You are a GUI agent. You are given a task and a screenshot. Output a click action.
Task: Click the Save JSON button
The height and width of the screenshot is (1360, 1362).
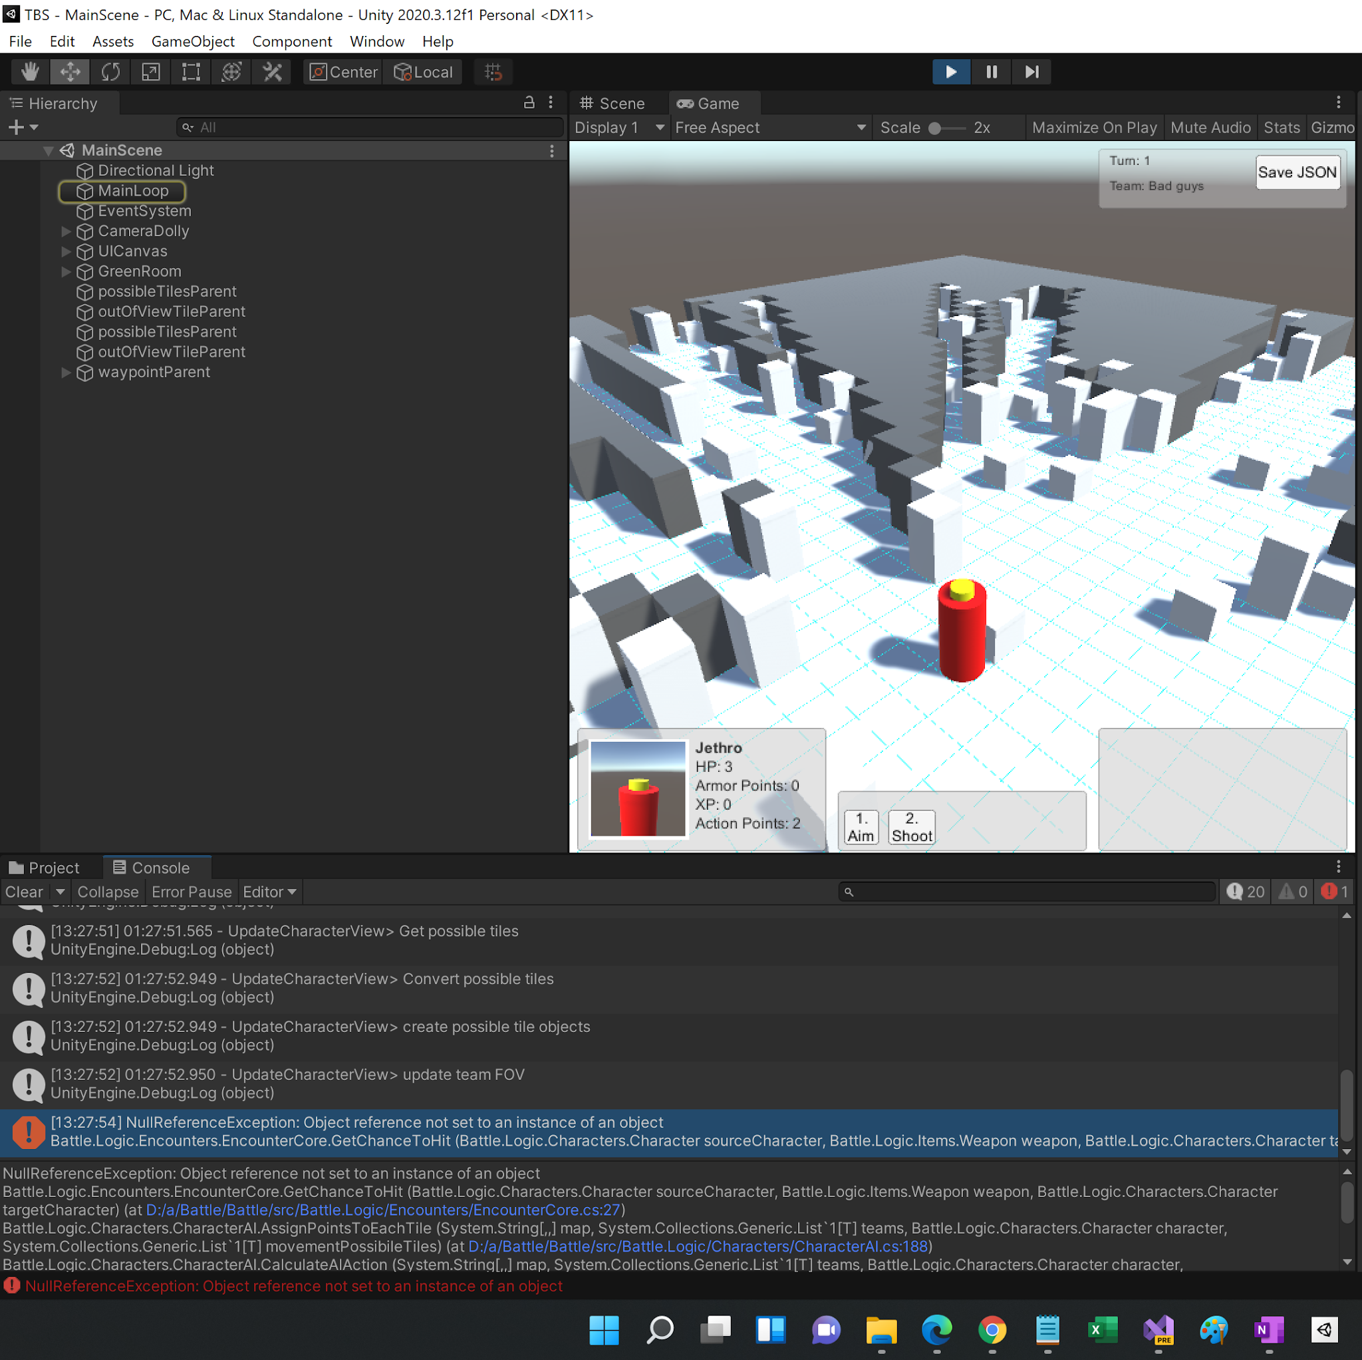coord(1297,172)
